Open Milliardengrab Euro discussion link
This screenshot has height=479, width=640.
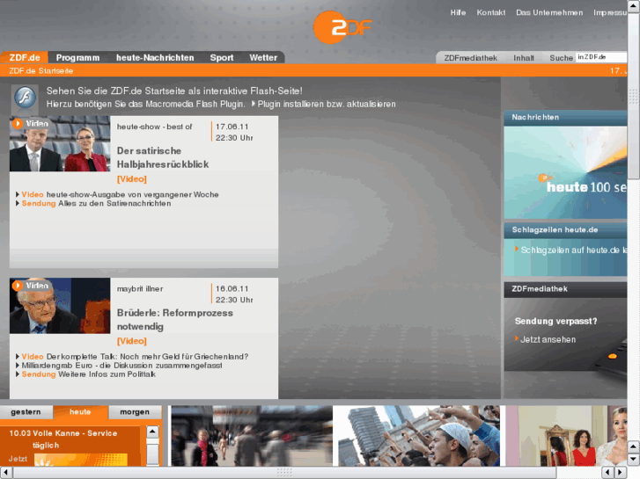pos(121,366)
